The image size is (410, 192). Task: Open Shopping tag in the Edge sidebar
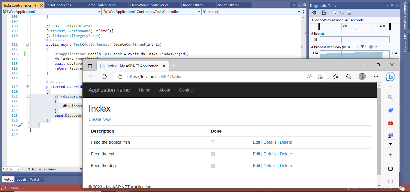click(390, 110)
